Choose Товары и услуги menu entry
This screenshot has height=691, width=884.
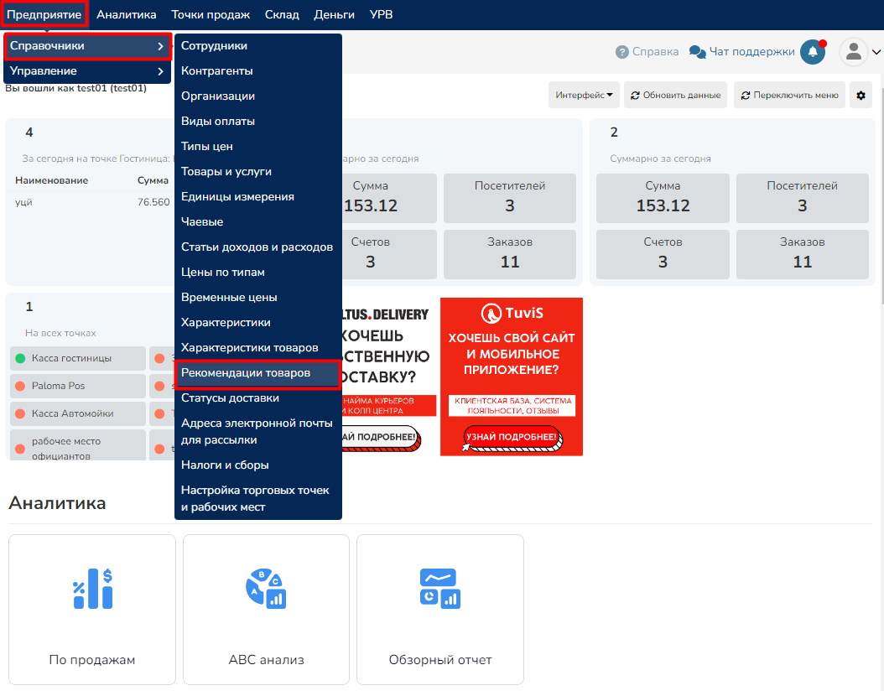click(x=226, y=172)
